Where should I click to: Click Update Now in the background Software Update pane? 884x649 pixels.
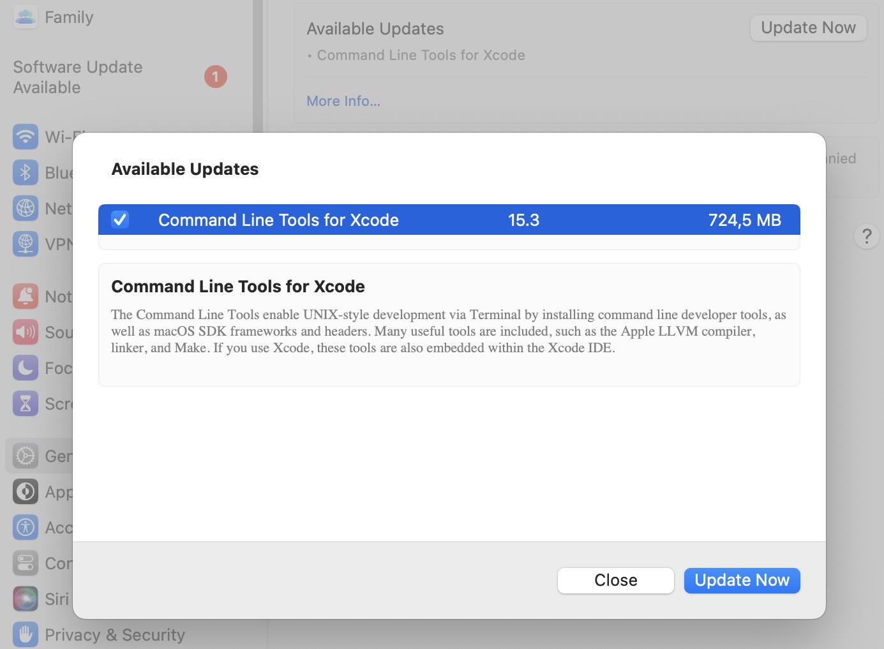[808, 27]
